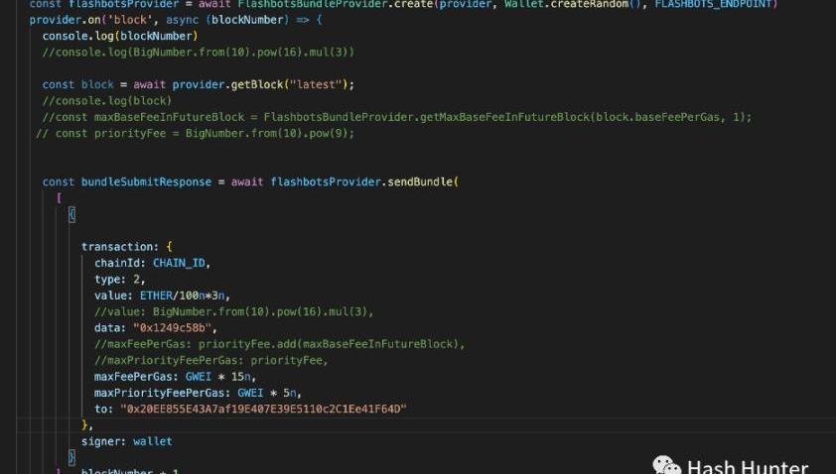Click the type value 2
The width and height of the screenshot is (836, 474).
pyautogui.click(x=138, y=279)
